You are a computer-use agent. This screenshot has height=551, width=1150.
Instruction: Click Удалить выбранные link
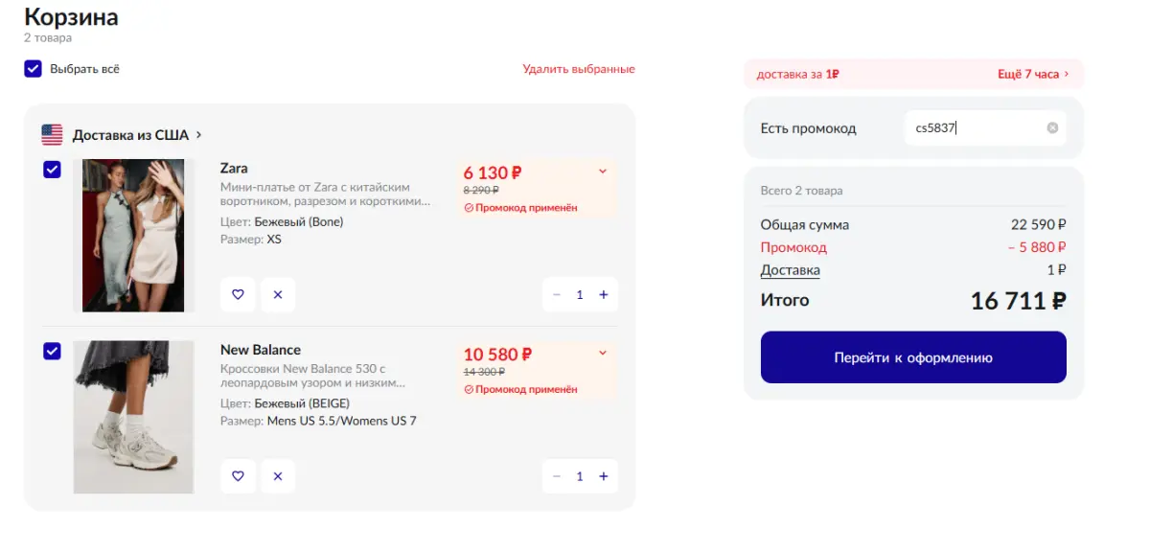579,69
